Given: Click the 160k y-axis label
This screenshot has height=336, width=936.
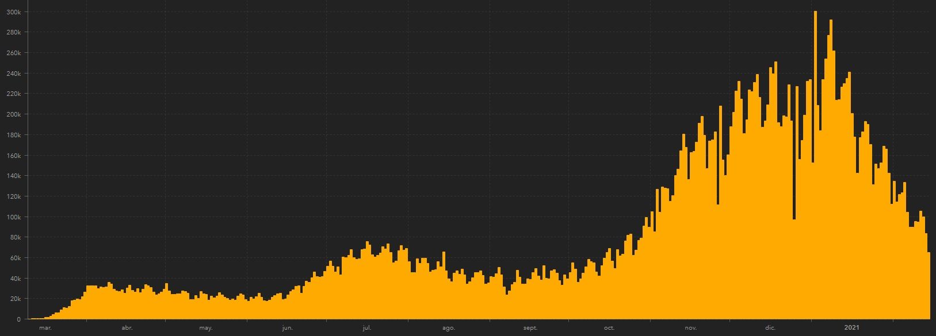Looking at the screenshot, I should point(14,156).
